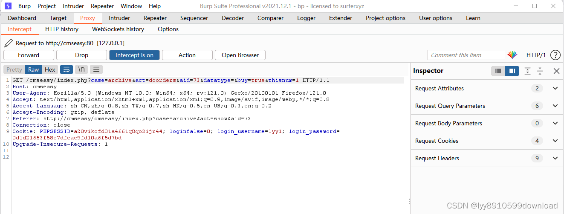564x214 pixels.
Task: Click the Comment this item field
Action: 466,55
